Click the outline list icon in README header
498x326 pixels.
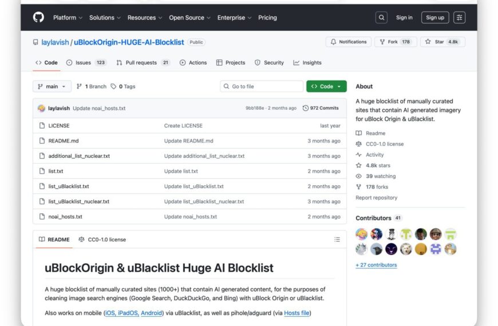pyautogui.click(x=337, y=239)
